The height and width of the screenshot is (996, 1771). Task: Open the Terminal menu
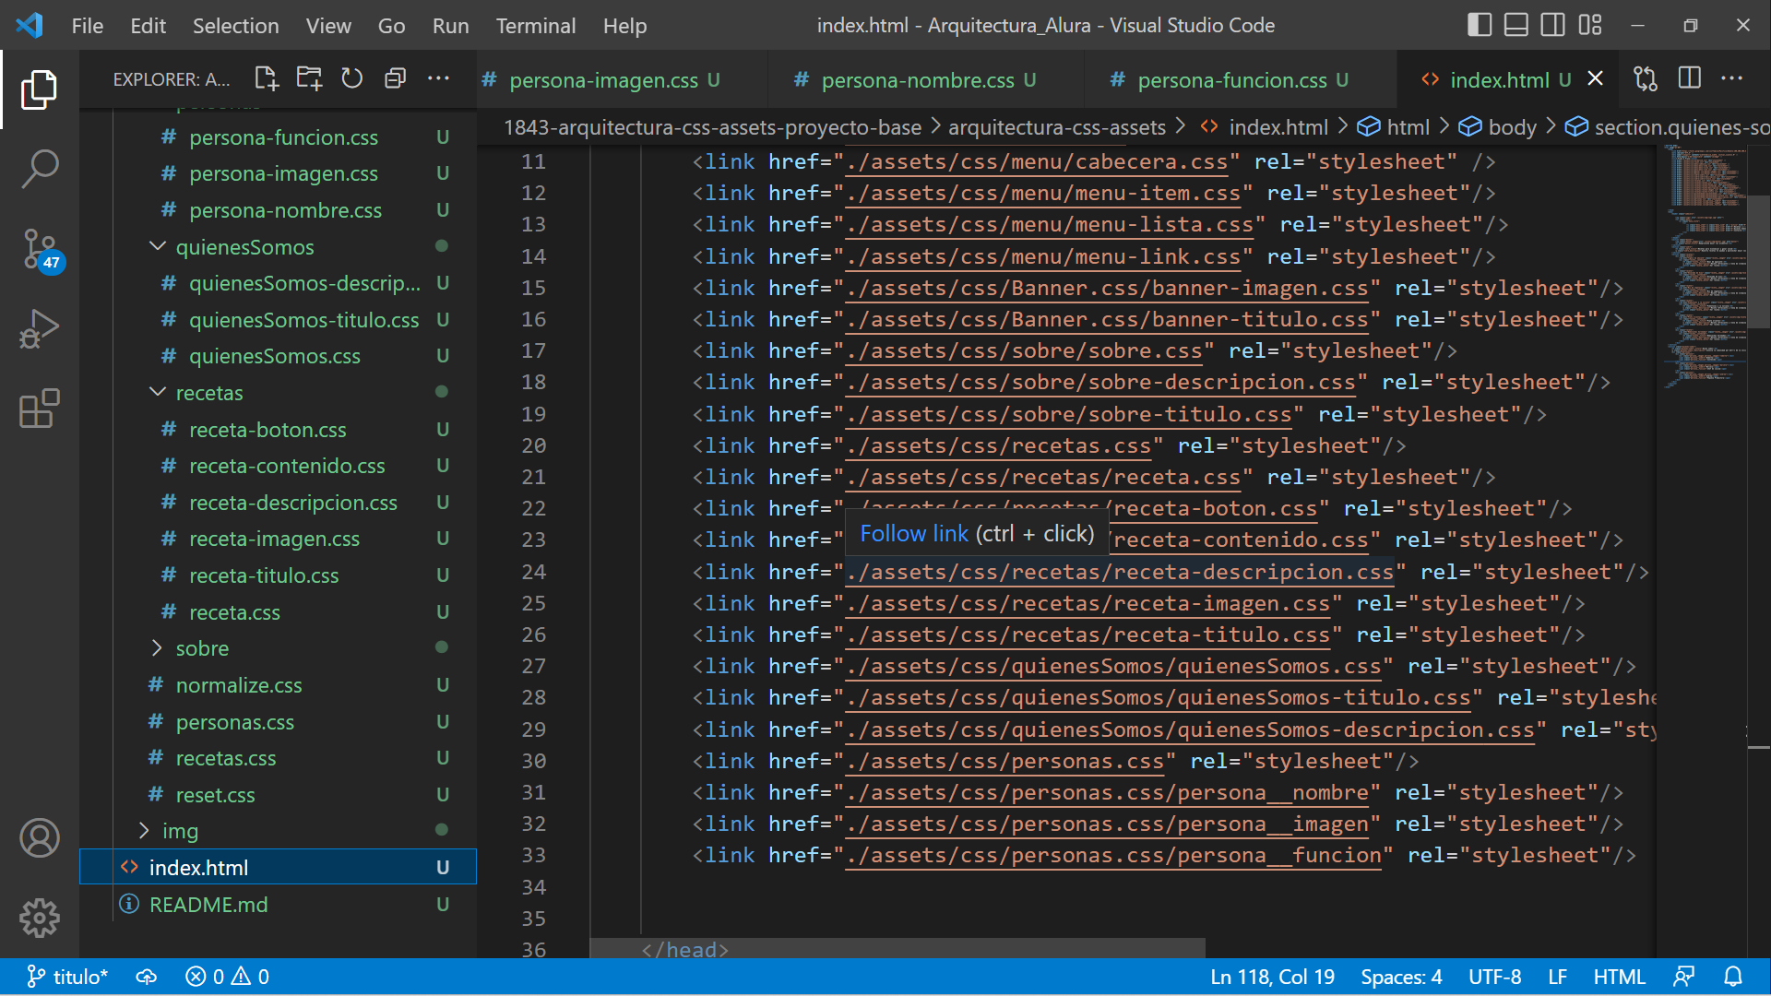[x=536, y=26]
